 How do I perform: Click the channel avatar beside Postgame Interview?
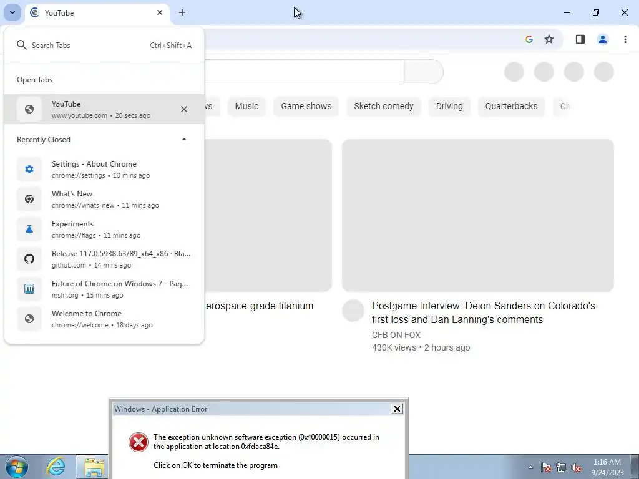click(x=353, y=311)
